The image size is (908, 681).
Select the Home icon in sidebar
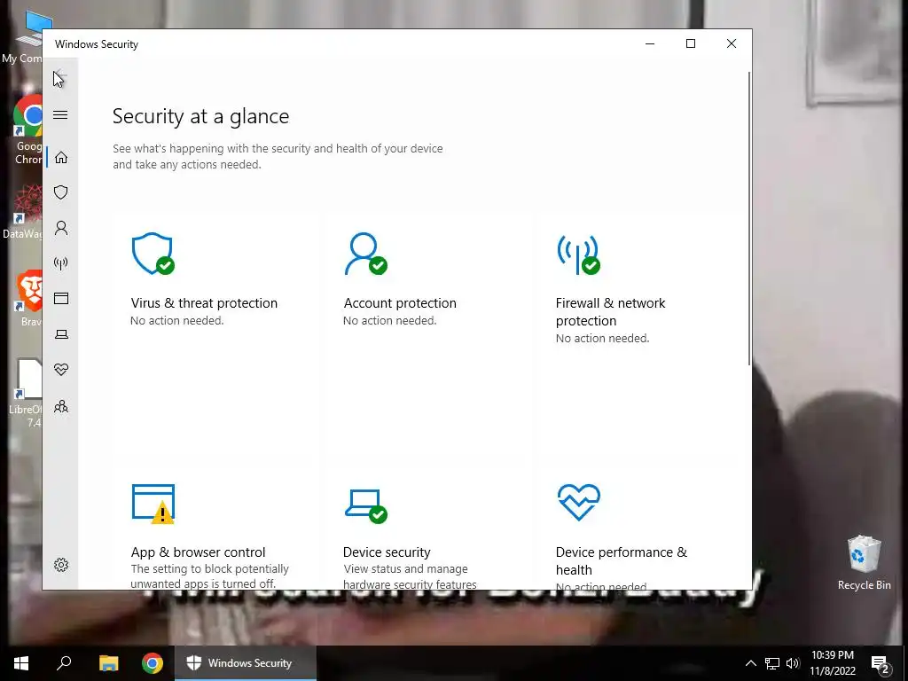tap(61, 158)
